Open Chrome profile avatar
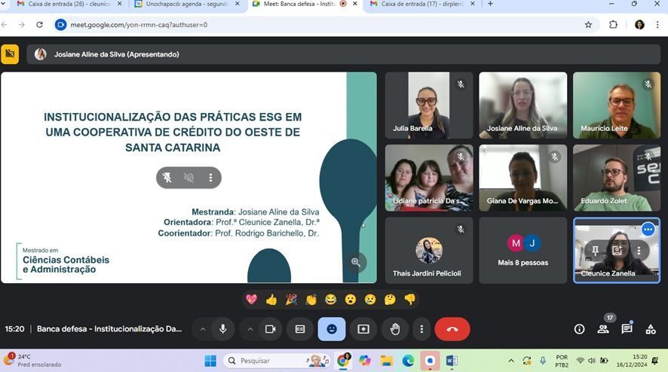The height and width of the screenshot is (372, 668). (x=639, y=25)
